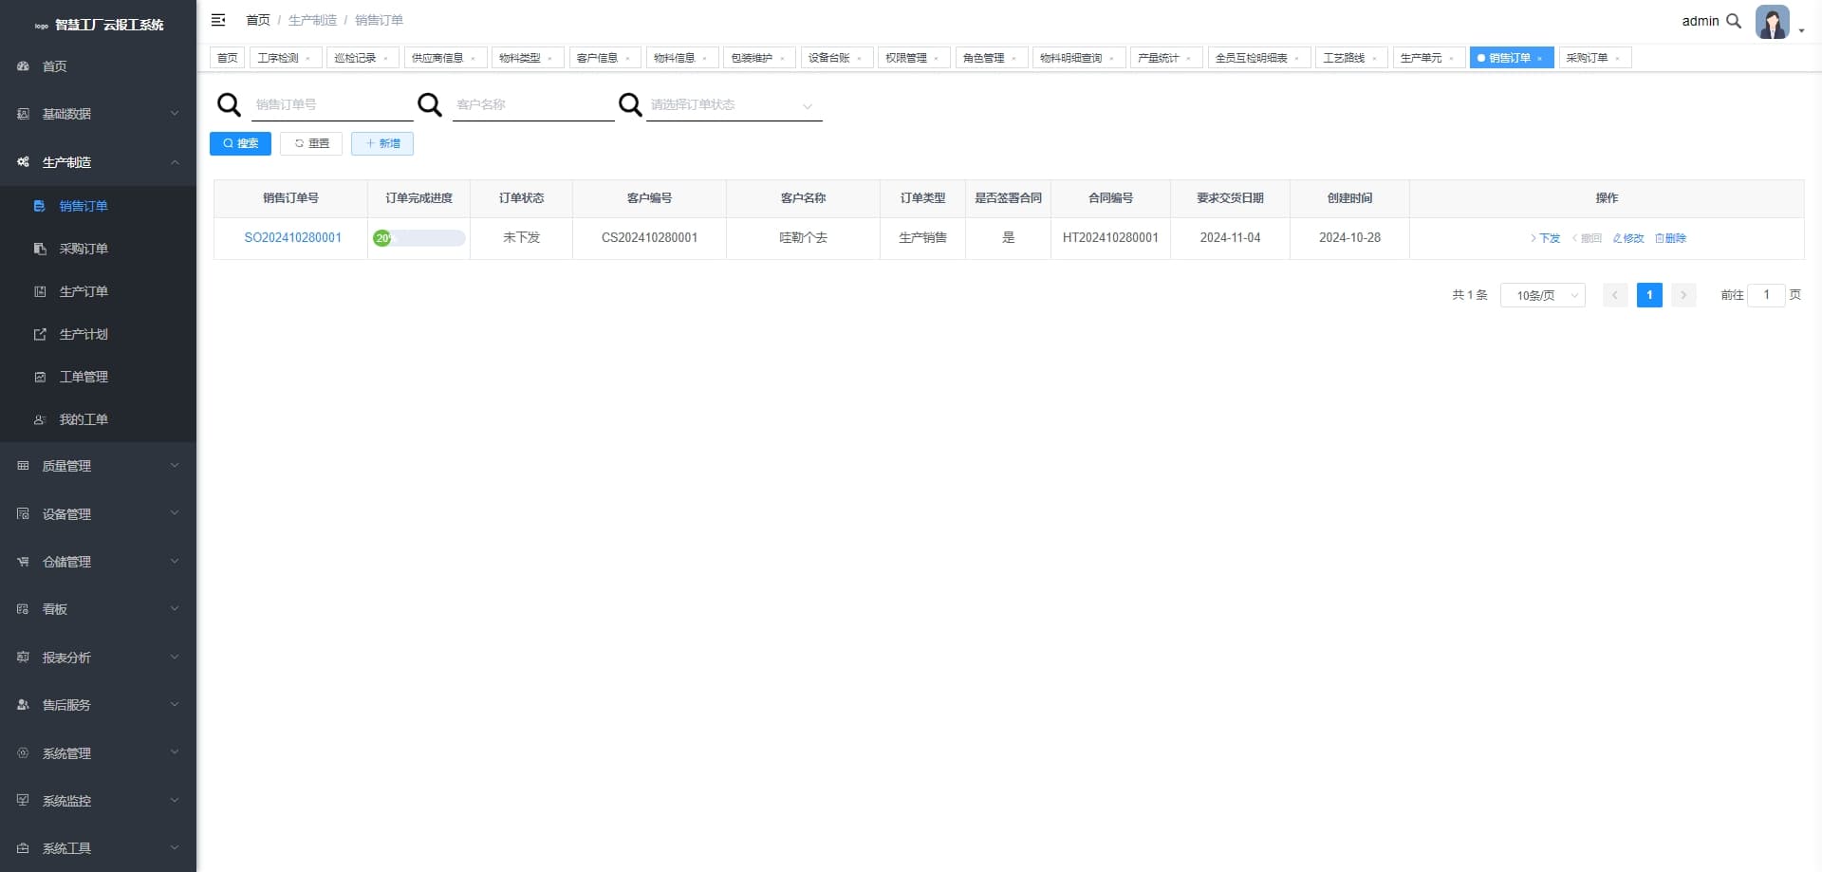Close the 物料类型 tab
The image size is (1822, 872).
550,59
